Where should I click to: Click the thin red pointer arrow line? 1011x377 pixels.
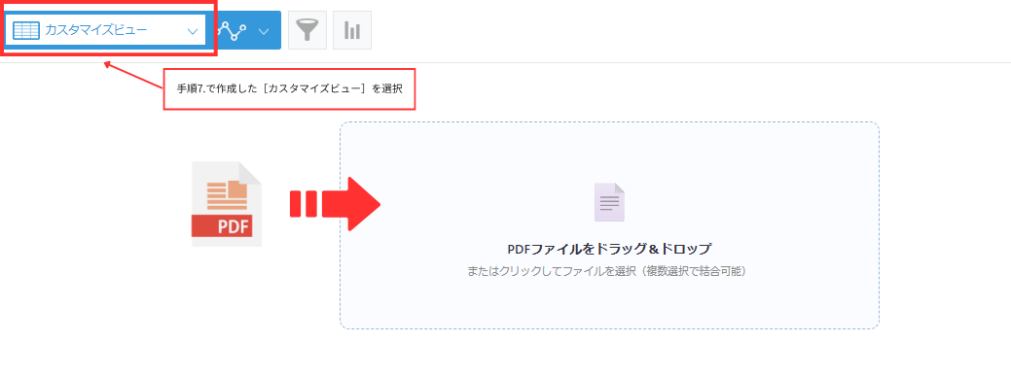tap(133, 75)
